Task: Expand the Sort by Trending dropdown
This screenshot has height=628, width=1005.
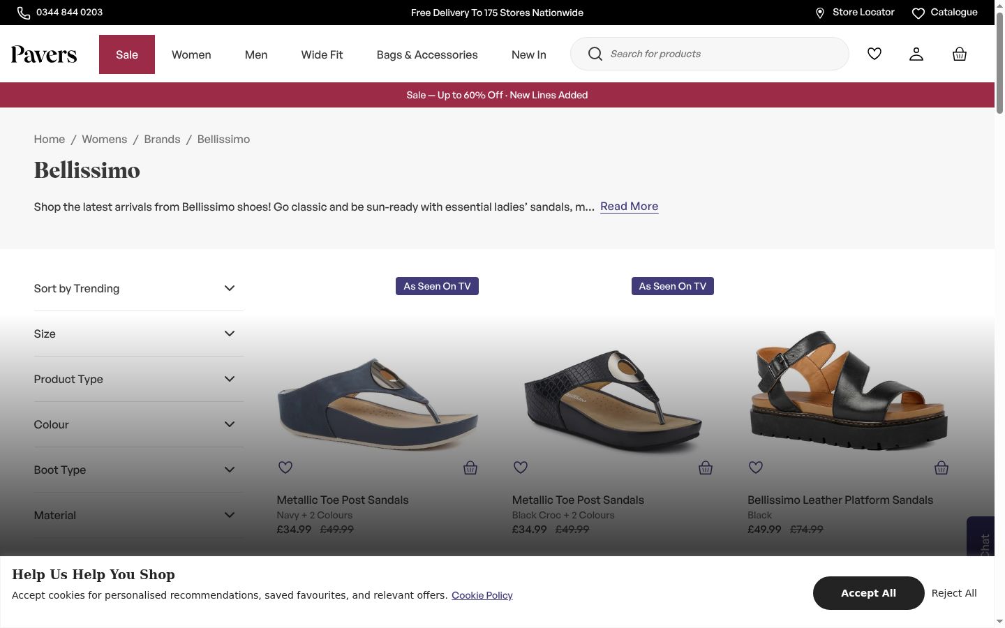Action: [139, 288]
